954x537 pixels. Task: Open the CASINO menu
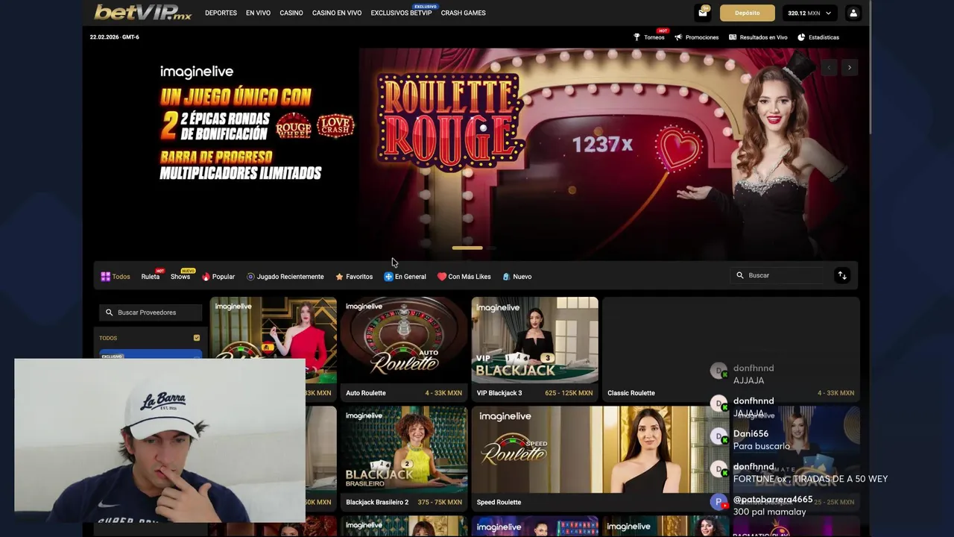coord(291,13)
